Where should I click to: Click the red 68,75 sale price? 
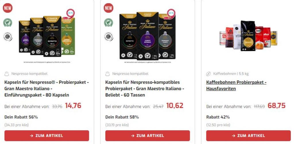(276, 105)
